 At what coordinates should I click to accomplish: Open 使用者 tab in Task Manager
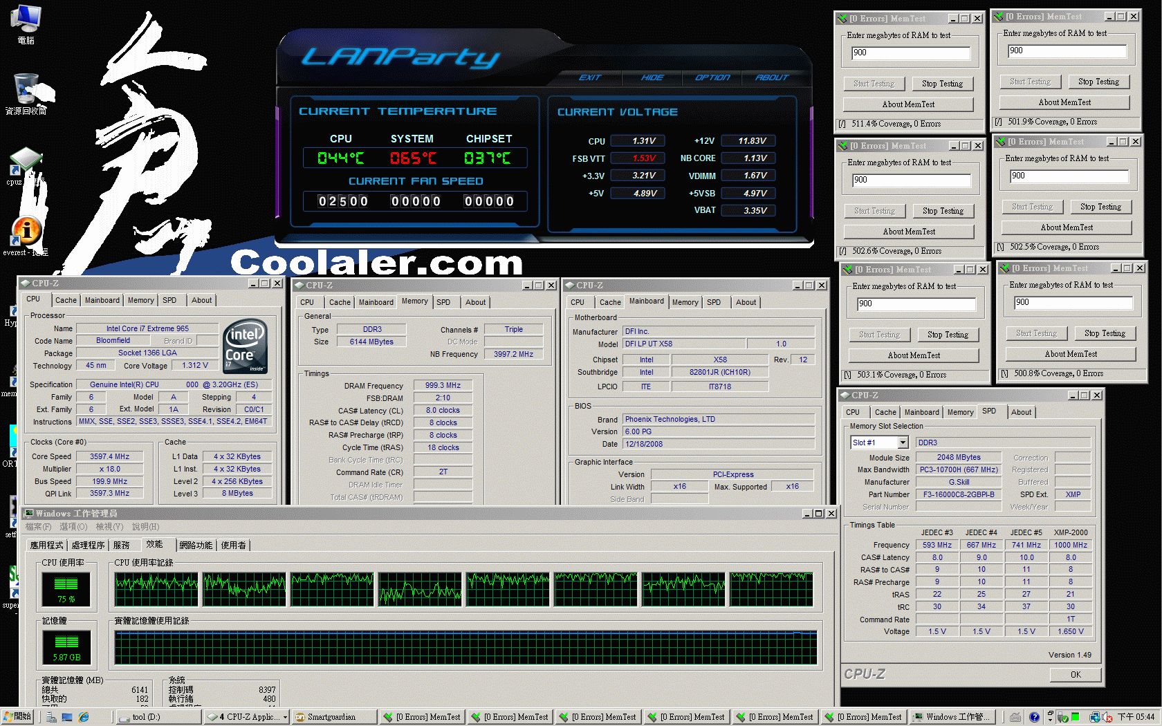(x=233, y=546)
